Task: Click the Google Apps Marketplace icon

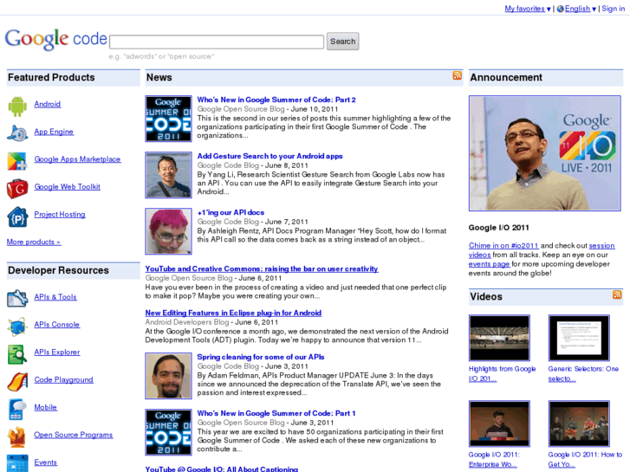Action: click(17, 161)
